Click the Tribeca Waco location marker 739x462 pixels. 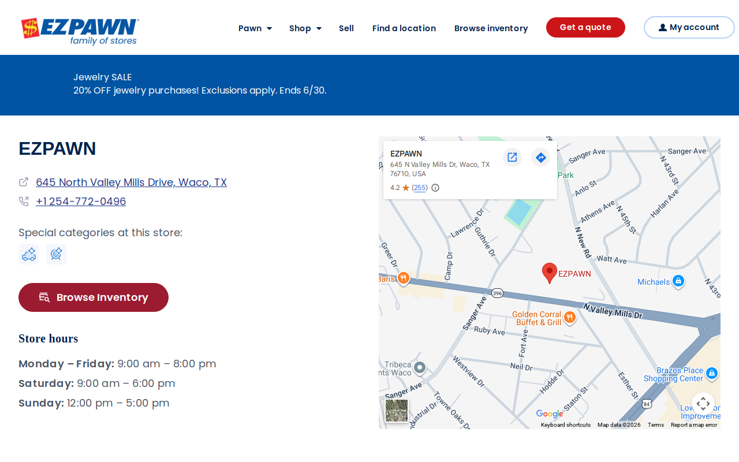420,367
